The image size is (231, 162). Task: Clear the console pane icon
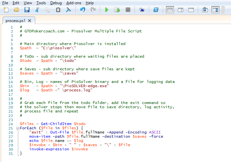click(x=69, y=10)
